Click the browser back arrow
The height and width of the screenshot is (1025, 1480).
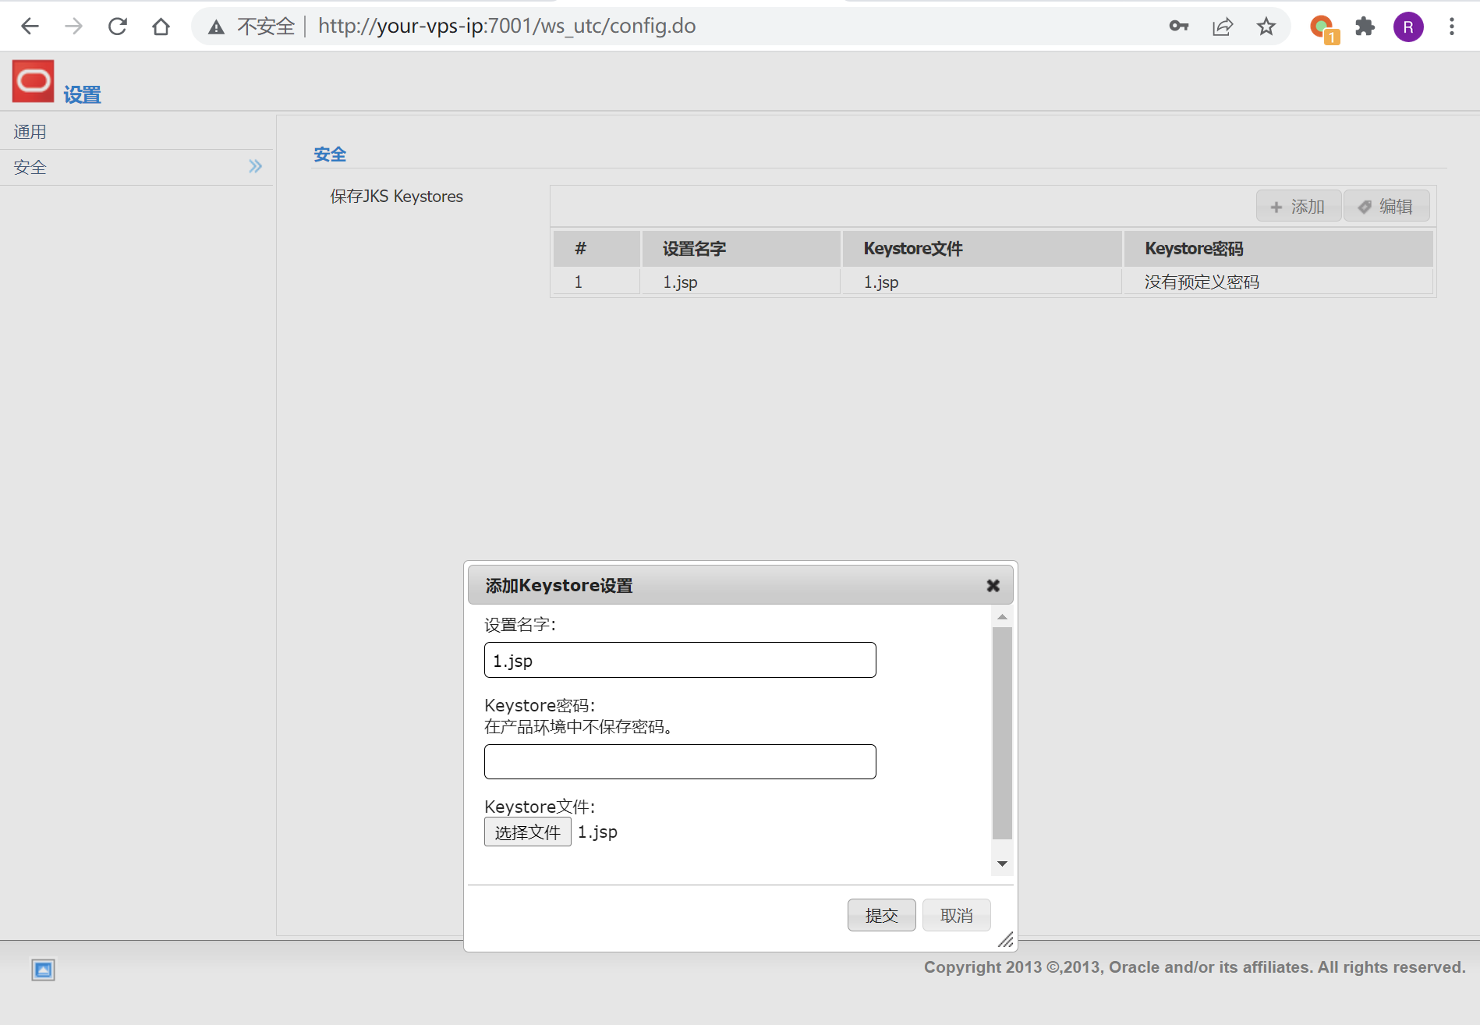point(30,27)
